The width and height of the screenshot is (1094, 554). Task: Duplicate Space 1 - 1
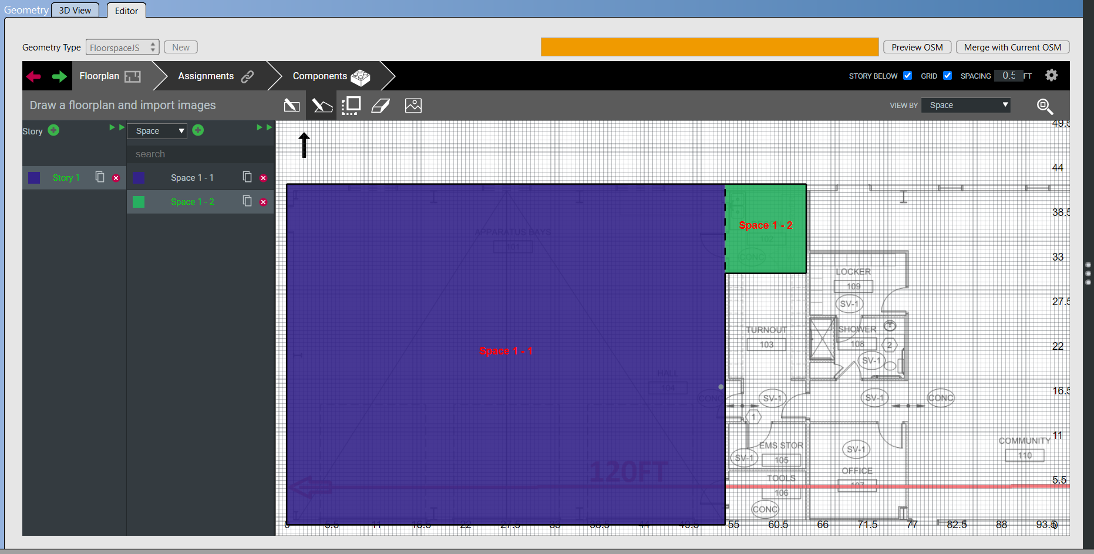pyautogui.click(x=247, y=177)
